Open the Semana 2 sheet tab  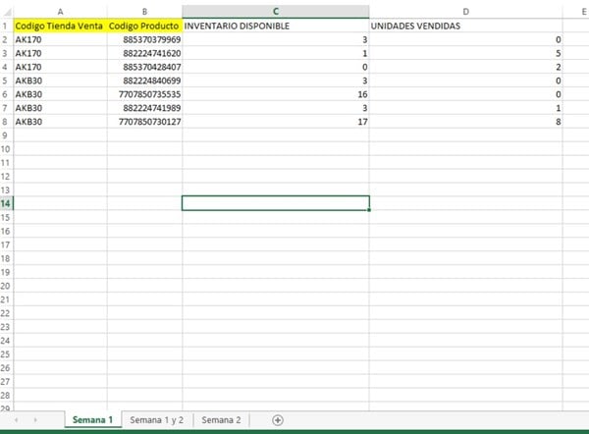[220, 420]
